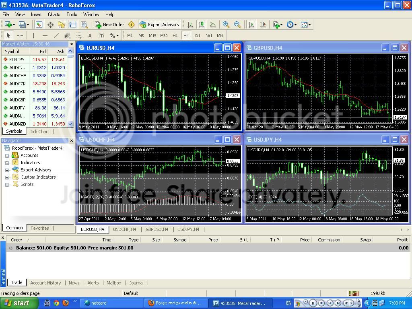Switch timeframe to D1
Screen dimensions: 412x309
(198, 35)
